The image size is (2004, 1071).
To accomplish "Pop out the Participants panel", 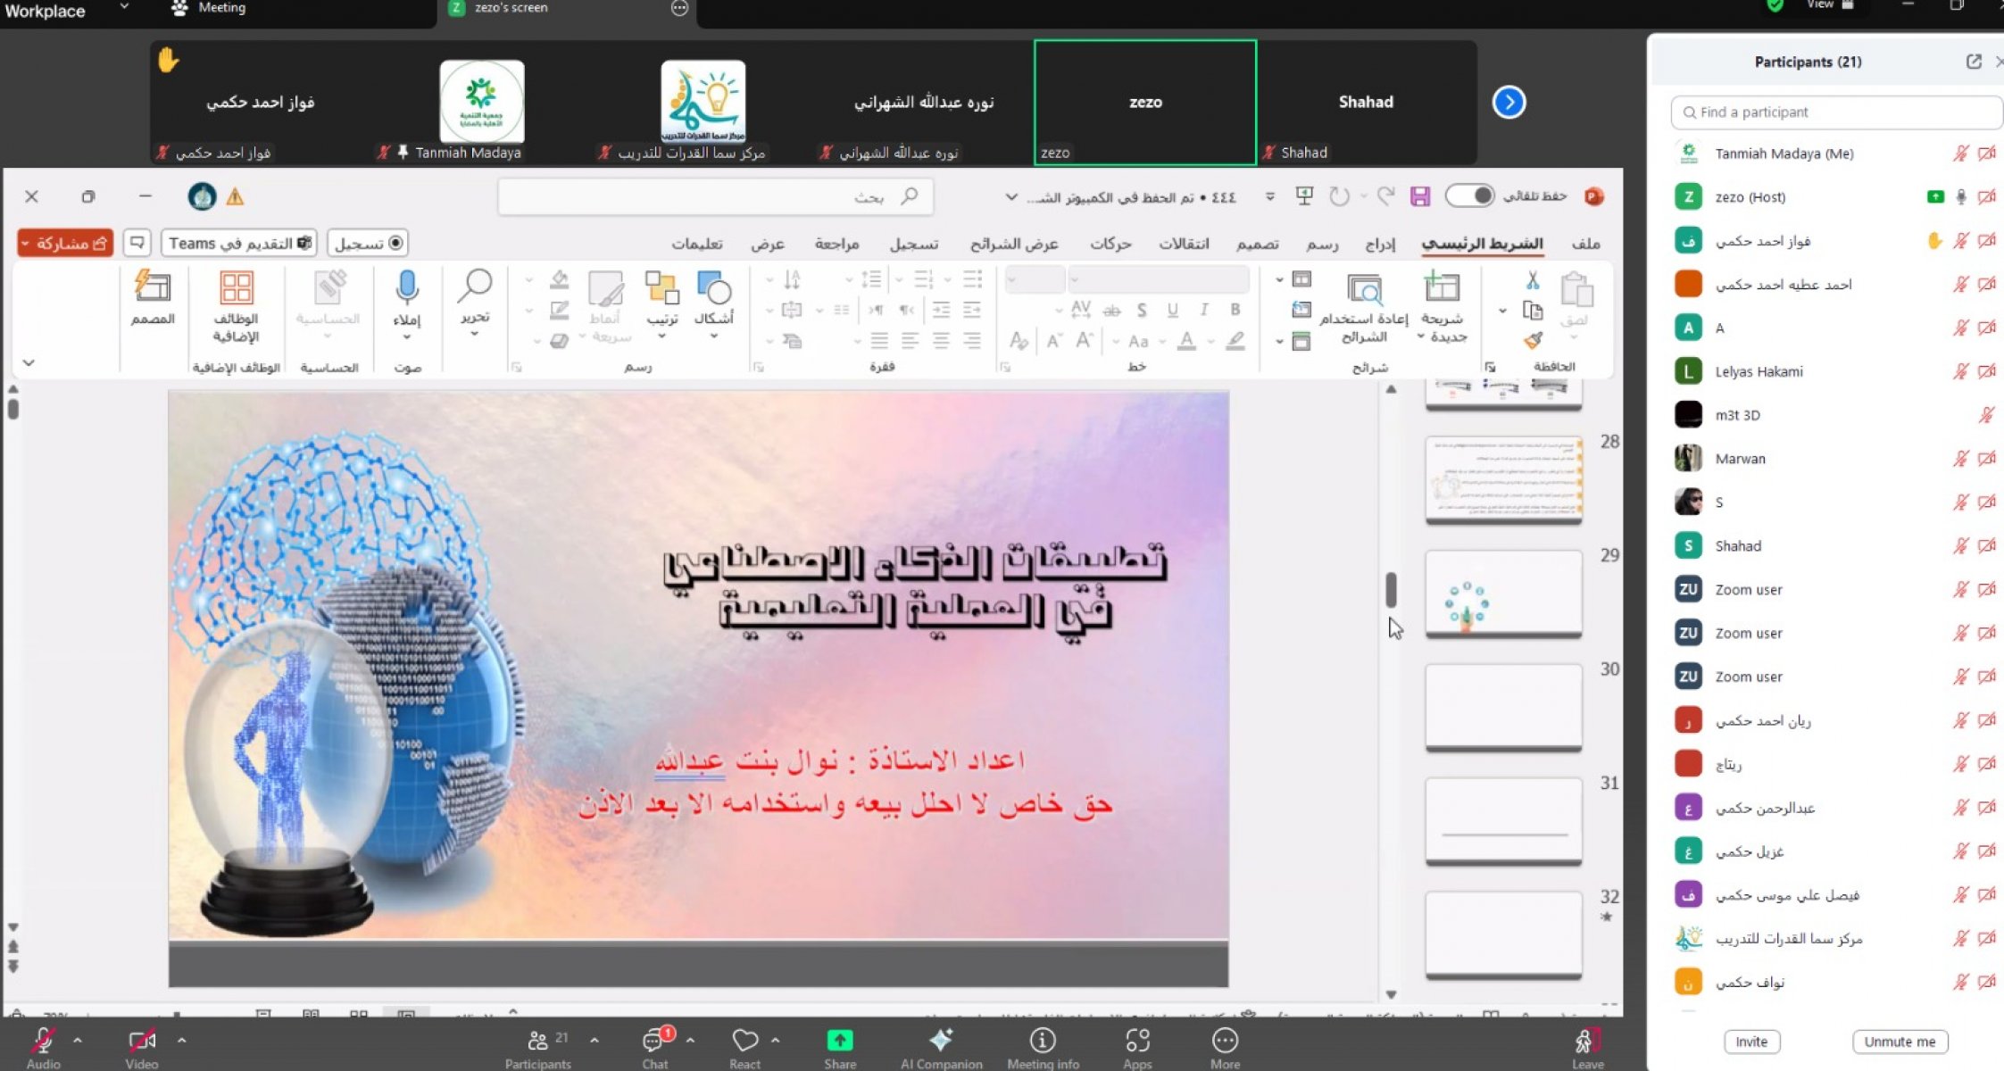I will pyautogui.click(x=1974, y=62).
